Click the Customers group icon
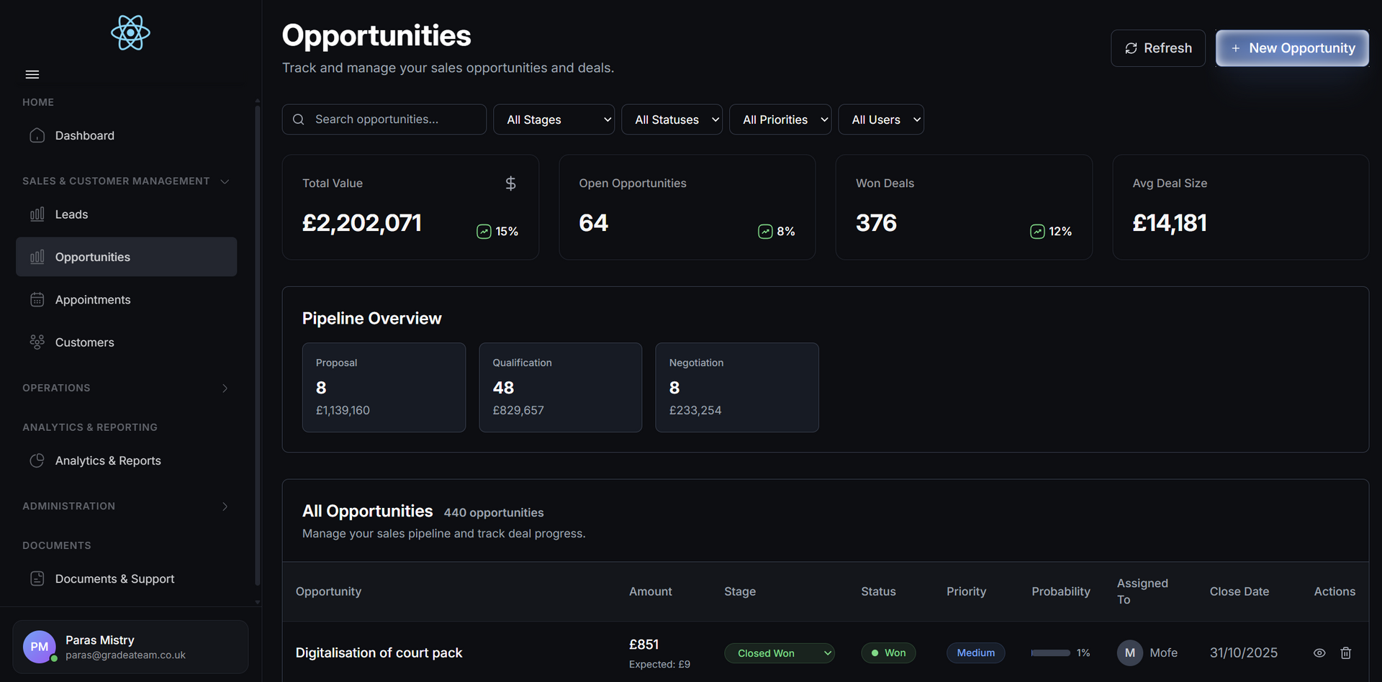The width and height of the screenshot is (1382, 682). coord(37,342)
